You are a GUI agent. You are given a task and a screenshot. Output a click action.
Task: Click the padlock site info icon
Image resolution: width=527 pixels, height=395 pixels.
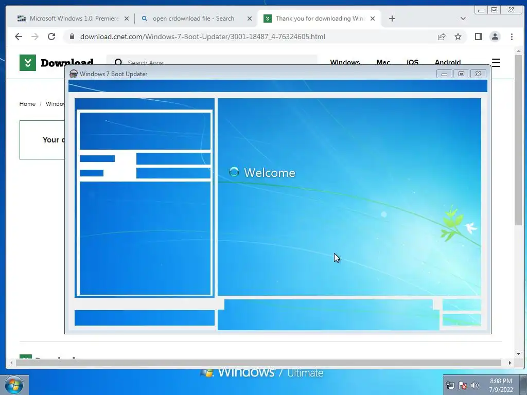[x=72, y=37]
